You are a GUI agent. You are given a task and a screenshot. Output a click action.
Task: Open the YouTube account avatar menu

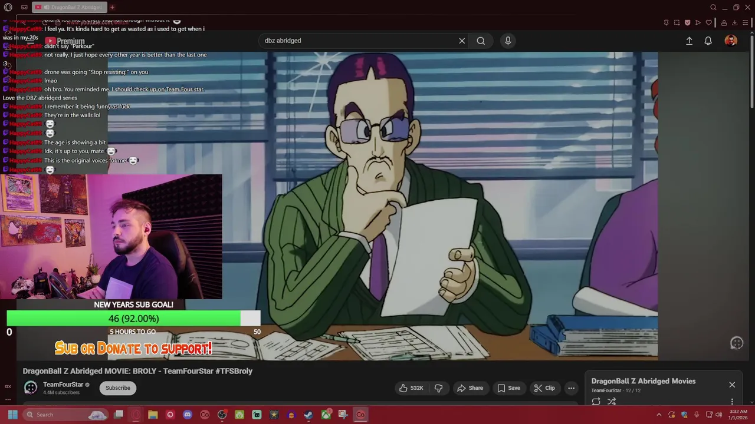point(731,41)
